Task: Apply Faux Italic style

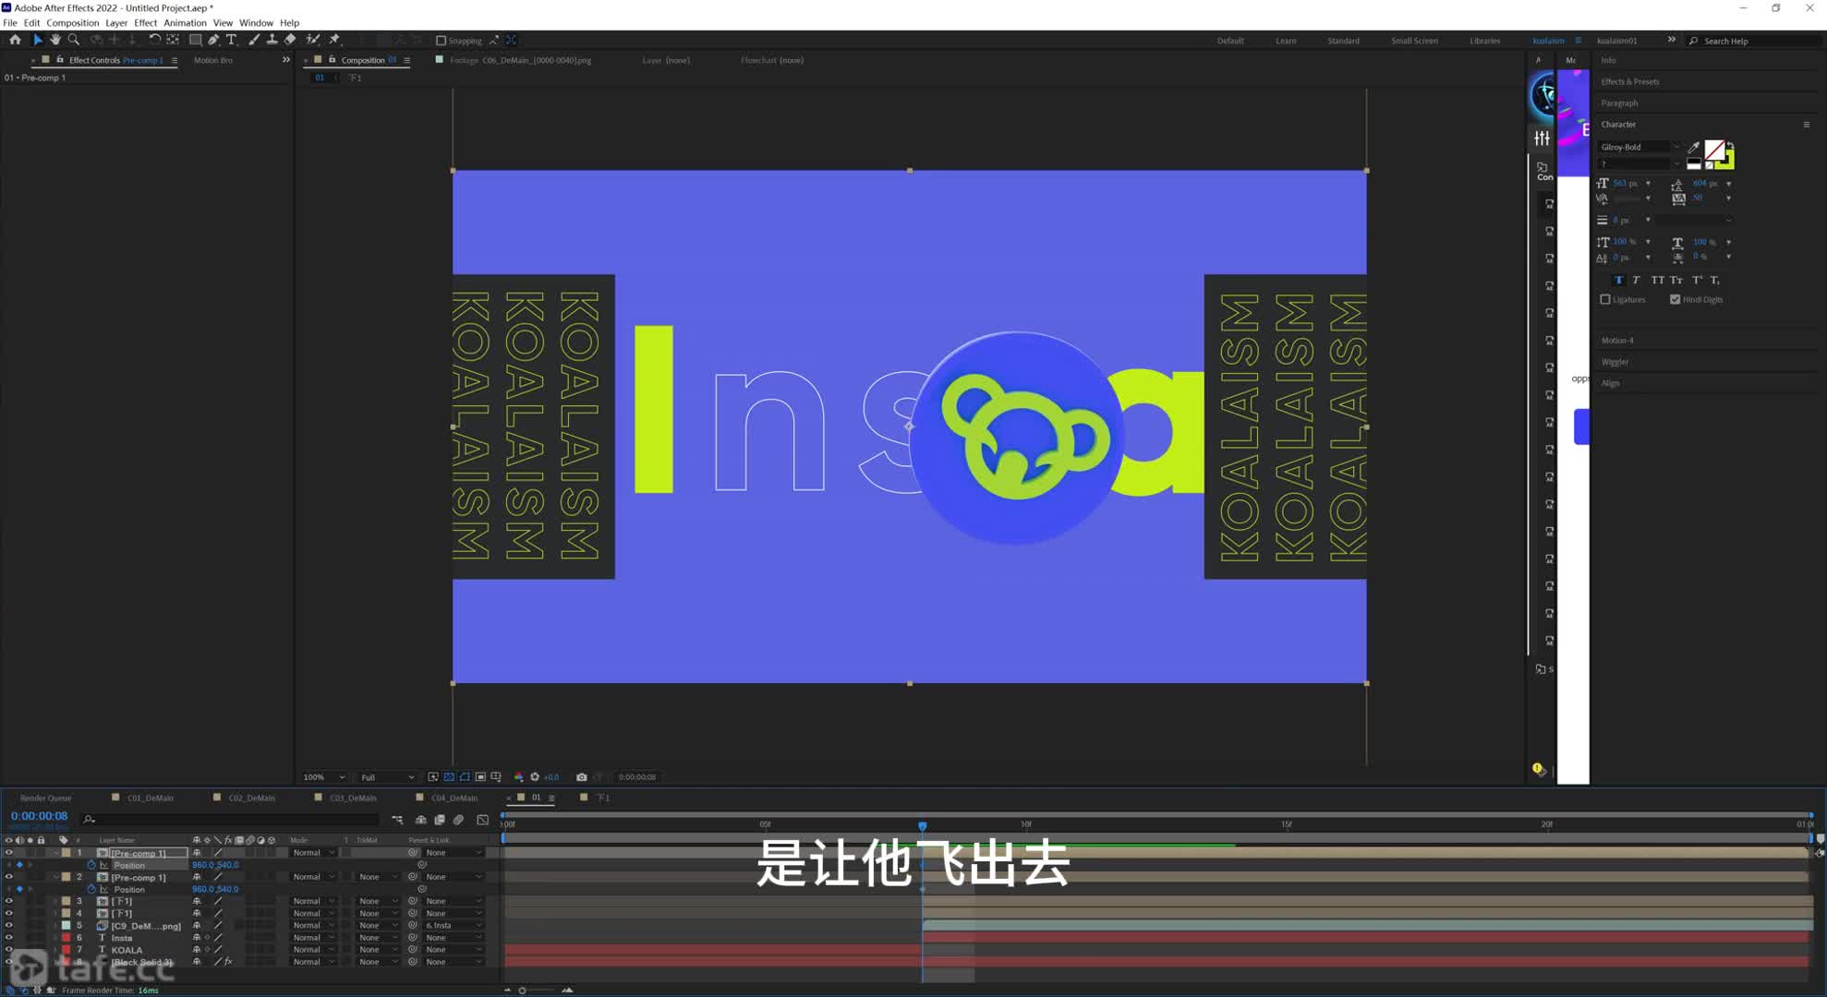Action: tap(1636, 280)
